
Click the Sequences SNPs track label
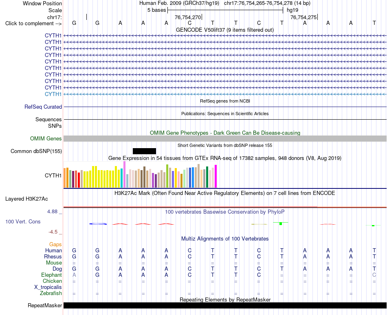[x=48, y=122]
